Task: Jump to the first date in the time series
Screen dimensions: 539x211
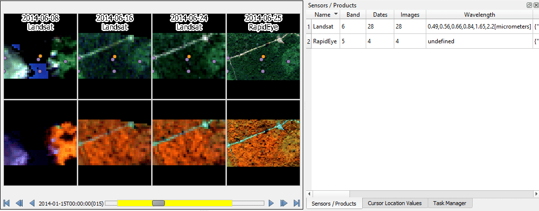Action: 6,203
